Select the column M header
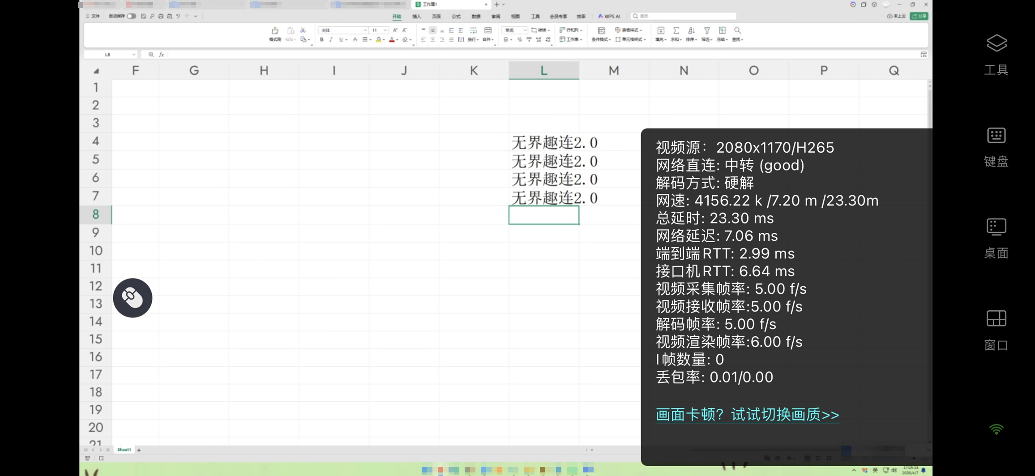 pyautogui.click(x=613, y=70)
